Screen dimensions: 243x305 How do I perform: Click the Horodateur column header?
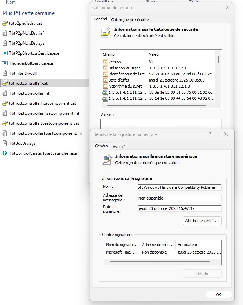pos(198,245)
